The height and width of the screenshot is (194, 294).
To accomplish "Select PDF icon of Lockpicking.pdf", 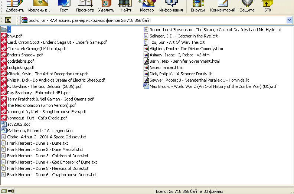I will 4,67.
